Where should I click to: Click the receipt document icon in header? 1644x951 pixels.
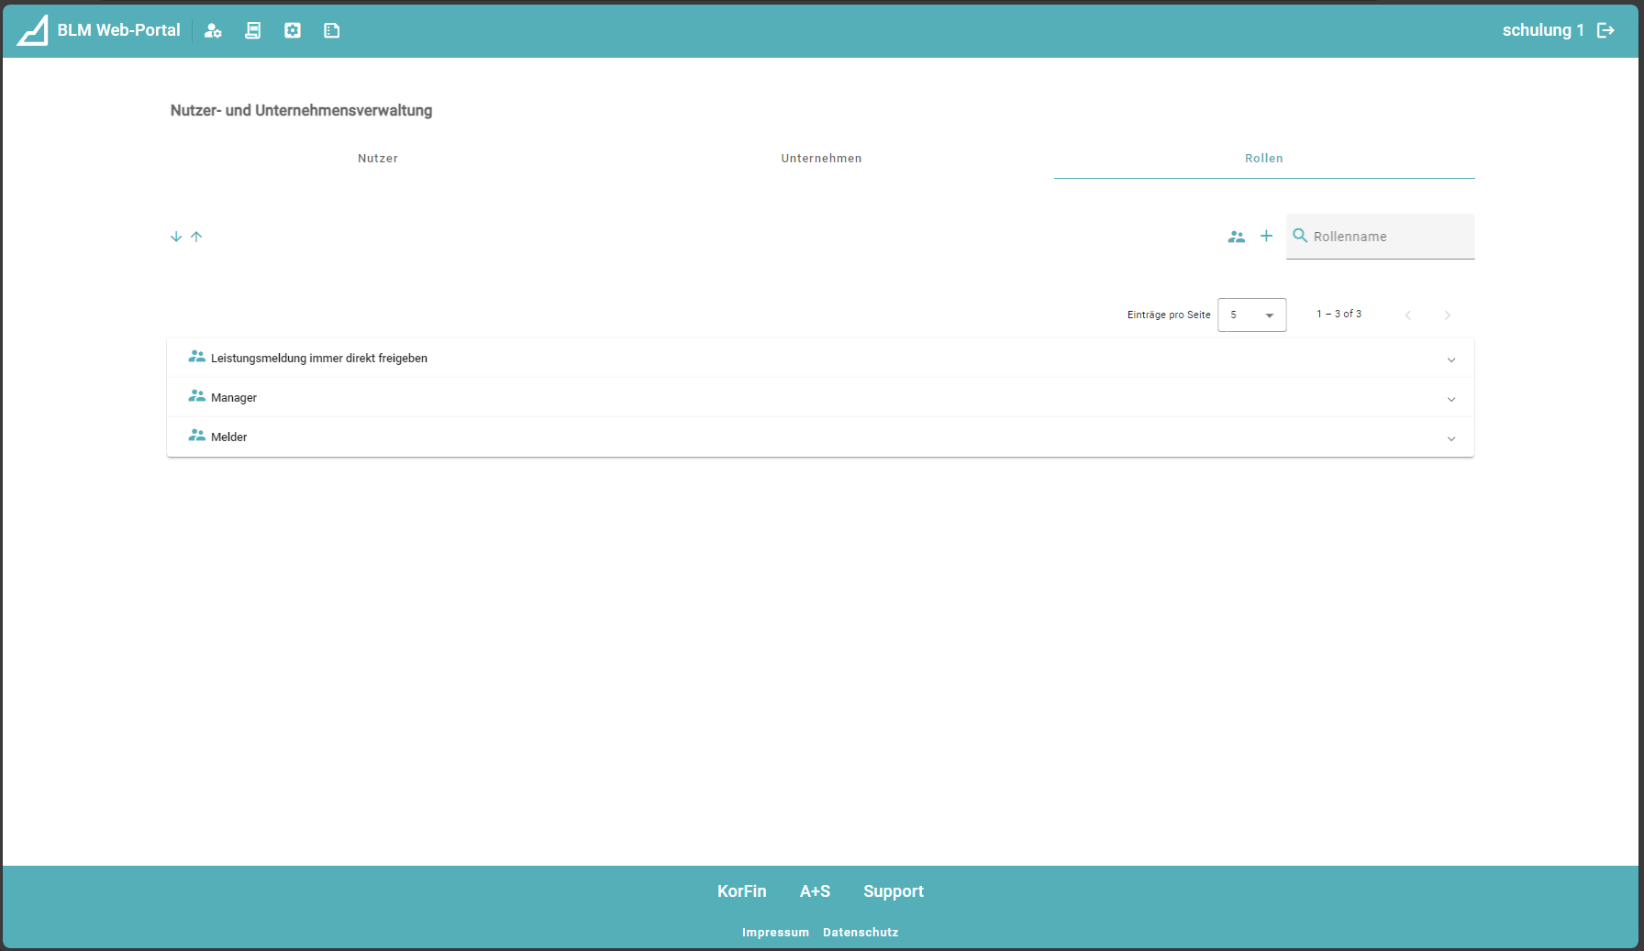(x=253, y=30)
